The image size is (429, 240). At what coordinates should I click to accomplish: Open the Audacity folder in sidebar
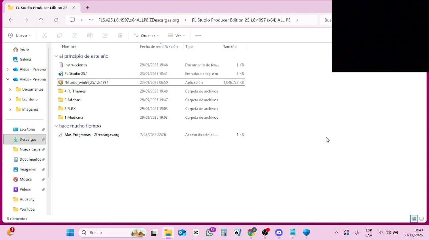point(25,199)
